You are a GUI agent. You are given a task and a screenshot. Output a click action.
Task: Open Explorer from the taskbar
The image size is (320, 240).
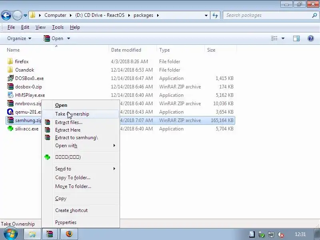point(32,234)
